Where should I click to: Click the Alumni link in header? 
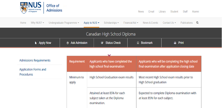(195, 12)
